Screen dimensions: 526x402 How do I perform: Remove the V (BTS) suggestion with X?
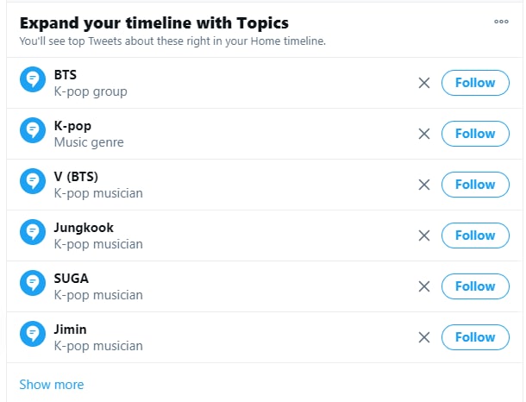click(x=424, y=185)
